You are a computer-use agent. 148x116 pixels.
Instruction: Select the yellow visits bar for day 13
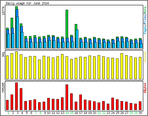(x=62, y=66)
